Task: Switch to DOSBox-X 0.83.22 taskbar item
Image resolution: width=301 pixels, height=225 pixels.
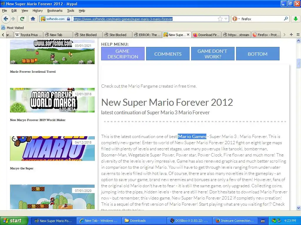Action: click(190, 221)
